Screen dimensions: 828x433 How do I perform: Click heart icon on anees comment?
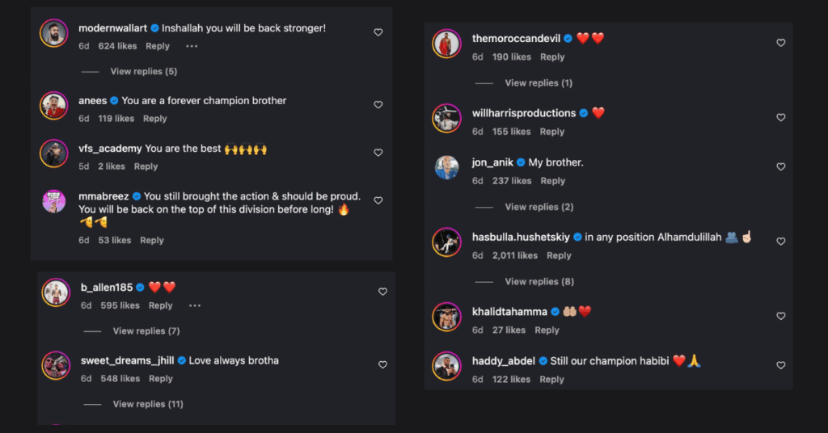(x=378, y=105)
